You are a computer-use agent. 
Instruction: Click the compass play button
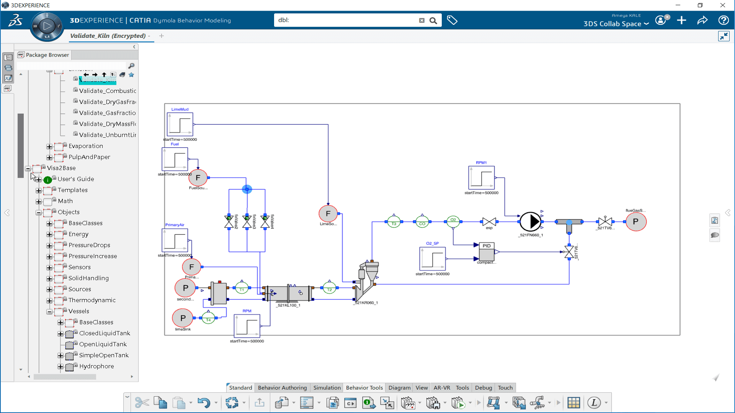pos(47,26)
